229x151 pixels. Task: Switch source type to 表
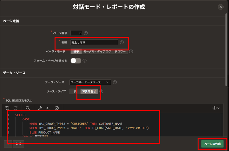click(x=75, y=91)
